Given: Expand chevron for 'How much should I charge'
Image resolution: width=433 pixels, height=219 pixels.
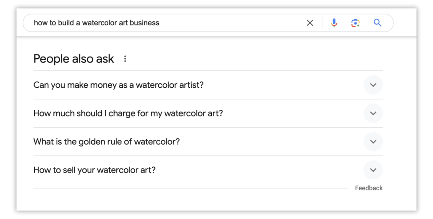Looking at the screenshot, I should [x=373, y=113].
